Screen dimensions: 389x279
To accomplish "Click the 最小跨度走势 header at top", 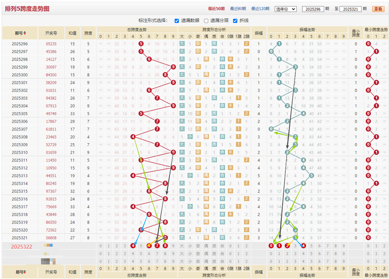I will [376, 30].
